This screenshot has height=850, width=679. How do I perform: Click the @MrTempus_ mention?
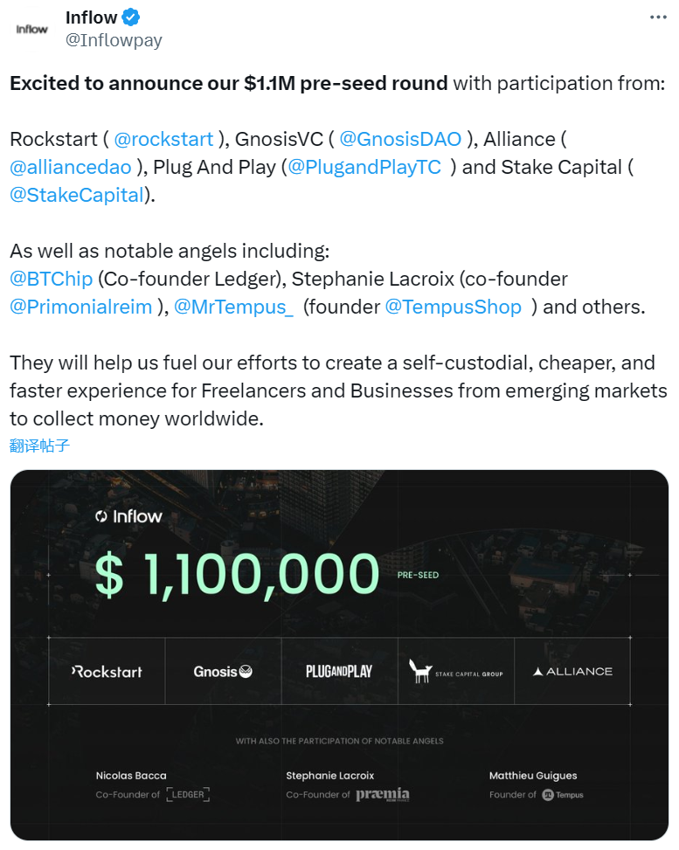(x=233, y=307)
